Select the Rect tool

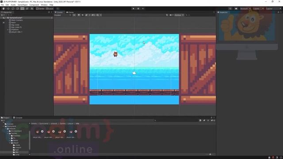(22, 9)
